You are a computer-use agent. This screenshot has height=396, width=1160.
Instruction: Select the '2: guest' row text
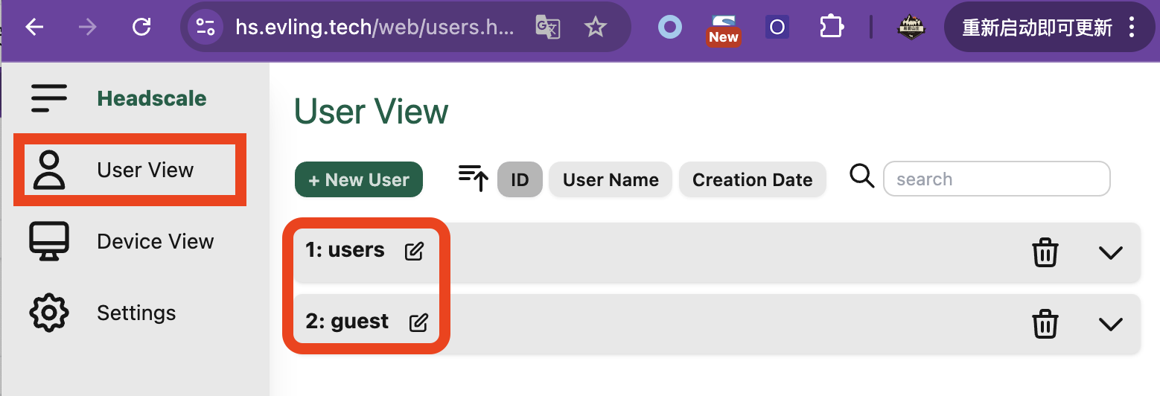click(x=347, y=322)
